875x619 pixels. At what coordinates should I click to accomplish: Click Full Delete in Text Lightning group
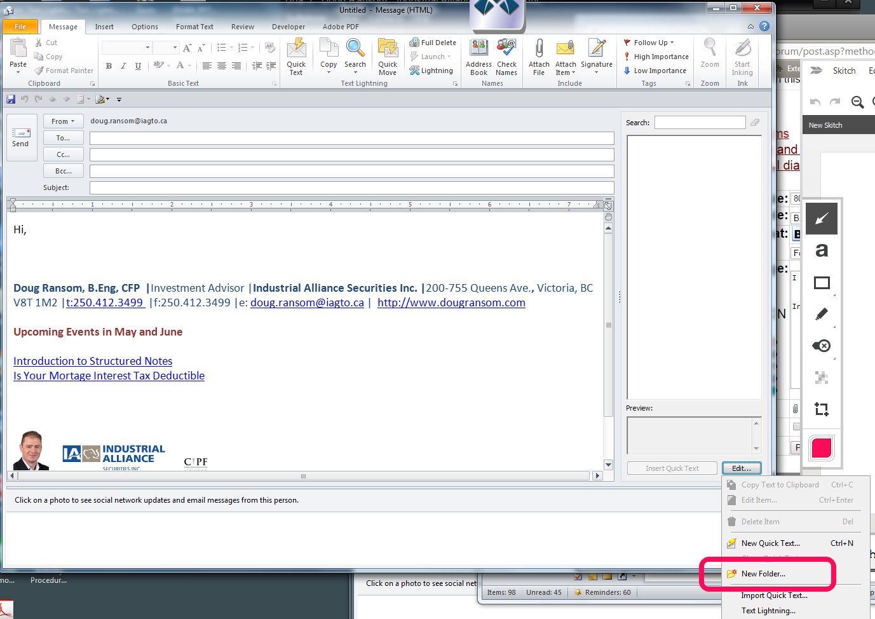pos(433,43)
